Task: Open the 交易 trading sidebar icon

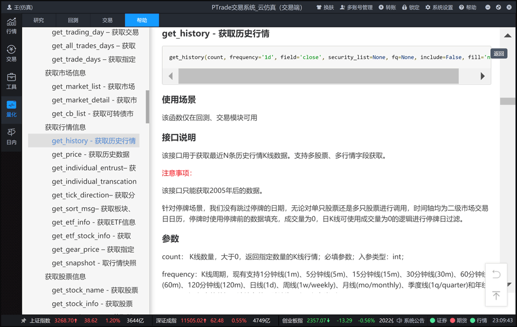Action: [11, 53]
